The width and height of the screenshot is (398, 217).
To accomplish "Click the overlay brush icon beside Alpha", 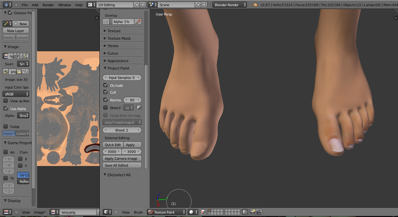I will point(138,21).
